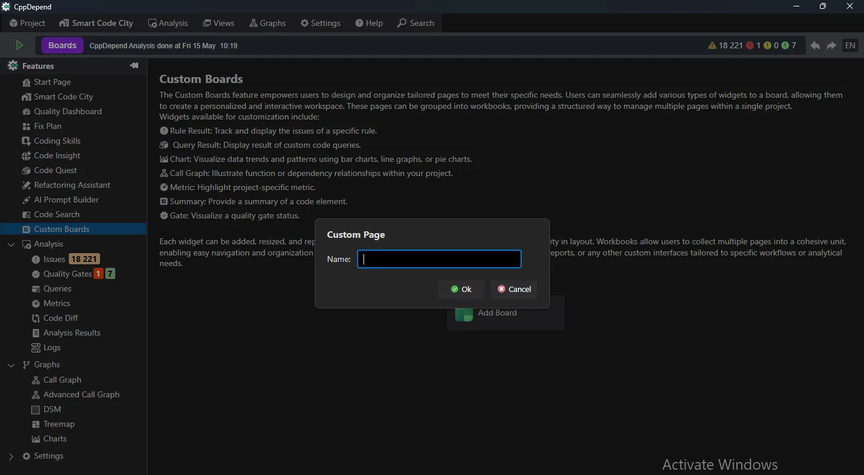Viewport: 864px width, 475px height.
Task: Click the green passed gate count indicator
Action: point(789,45)
